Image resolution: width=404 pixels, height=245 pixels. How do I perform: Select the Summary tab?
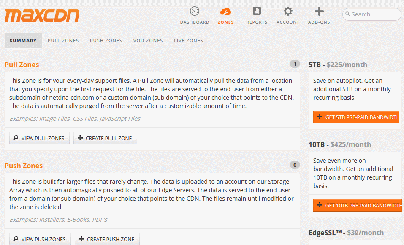[x=23, y=41]
